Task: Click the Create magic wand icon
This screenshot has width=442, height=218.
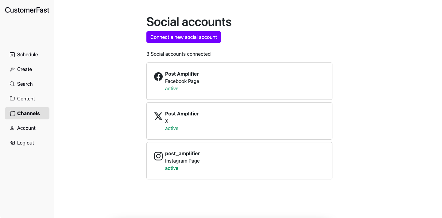Action: [12, 70]
